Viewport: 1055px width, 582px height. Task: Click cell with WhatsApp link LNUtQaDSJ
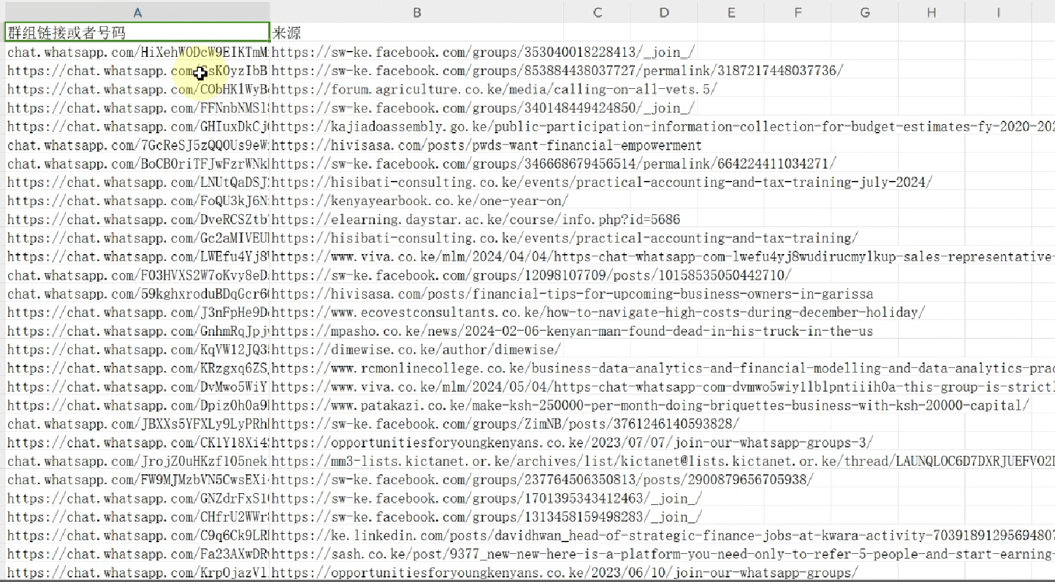(137, 182)
